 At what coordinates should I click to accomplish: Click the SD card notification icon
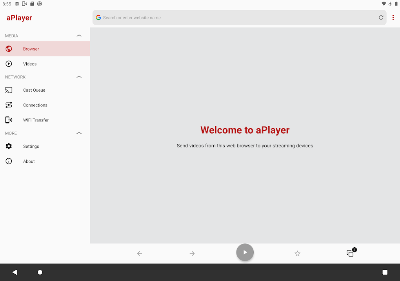coord(32,4)
